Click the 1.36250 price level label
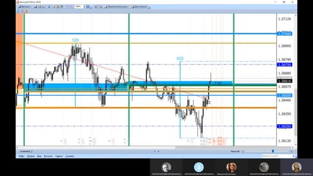This screenshot has height=176, width=313. 285,126
